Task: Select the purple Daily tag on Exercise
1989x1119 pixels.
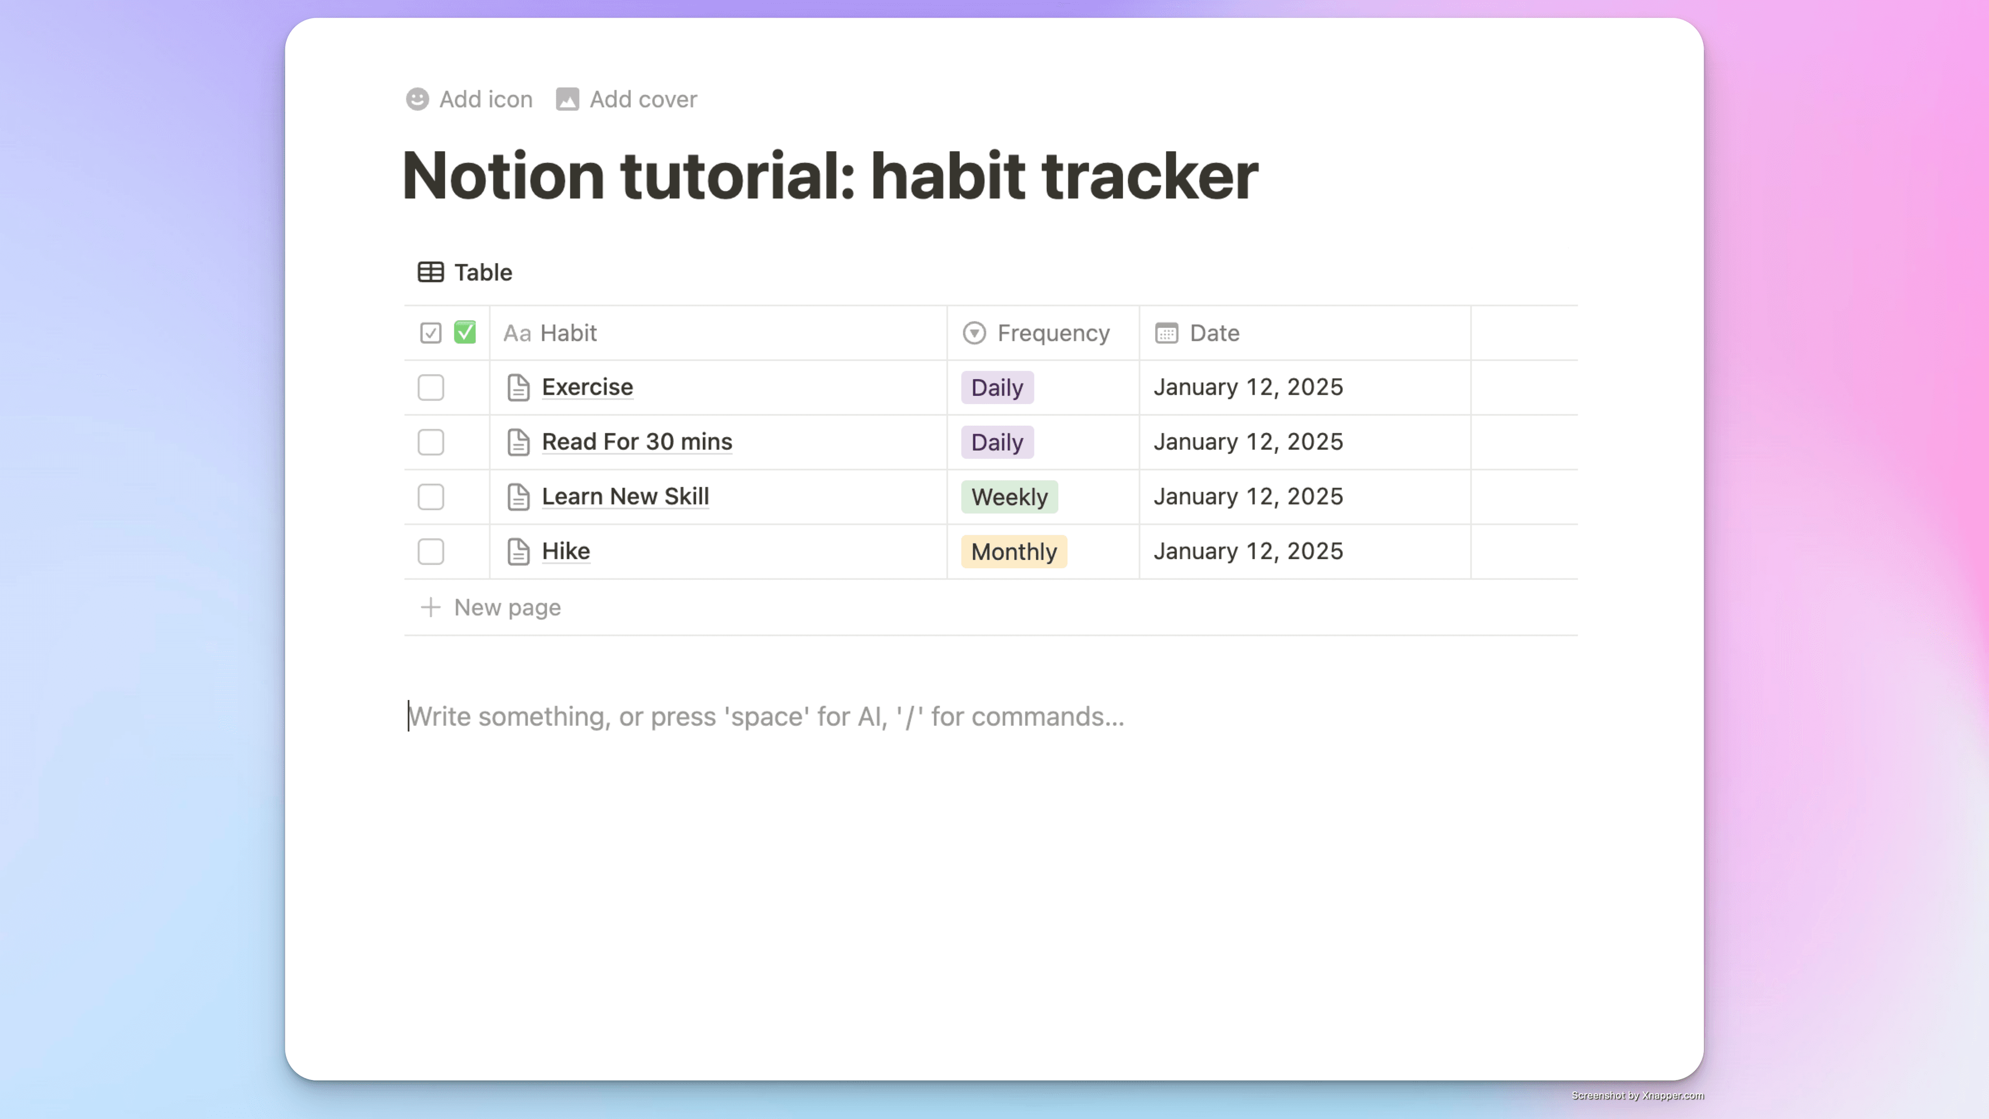Action: pos(997,388)
